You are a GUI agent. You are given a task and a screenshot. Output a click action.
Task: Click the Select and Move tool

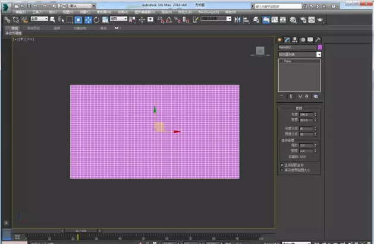[87, 20]
